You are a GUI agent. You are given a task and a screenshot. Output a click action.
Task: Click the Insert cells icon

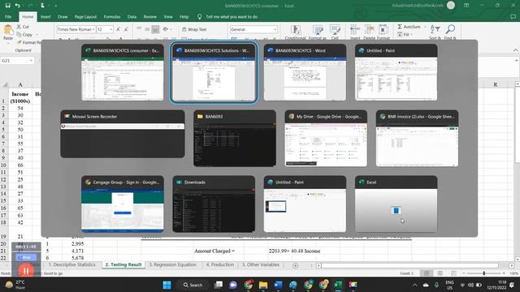click(x=355, y=30)
